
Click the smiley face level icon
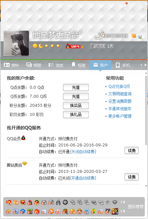click(x=35, y=46)
